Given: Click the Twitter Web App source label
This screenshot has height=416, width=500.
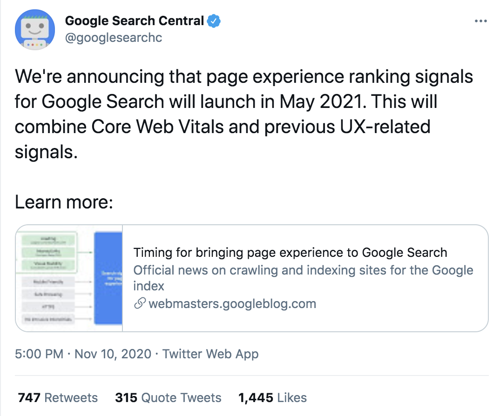Looking at the screenshot, I should point(210,354).
